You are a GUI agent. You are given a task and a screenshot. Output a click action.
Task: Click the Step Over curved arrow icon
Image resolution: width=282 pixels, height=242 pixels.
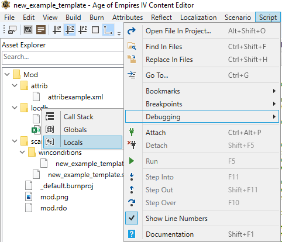[x=132, y=202]
